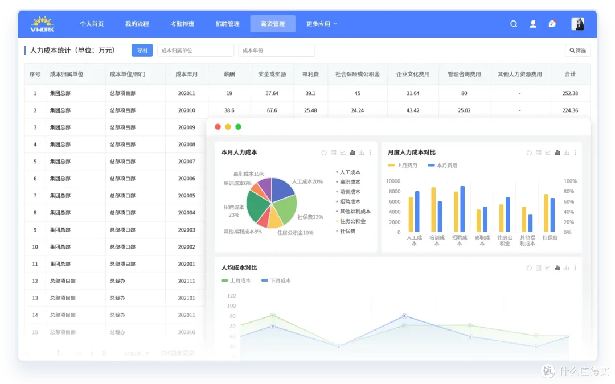Open more options for 月度人力成本对比
The width and height of the screenshot is (615, 384).
point(575,153)
